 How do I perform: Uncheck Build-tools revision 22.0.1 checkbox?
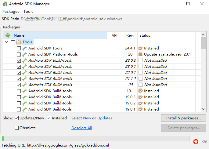click(x=19, y=73)
